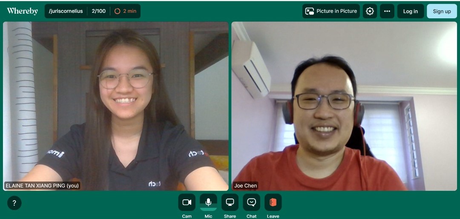The image size is (460, 219).
Task: Toggle the camera with the Cam button
Action: tap(187, 202)
